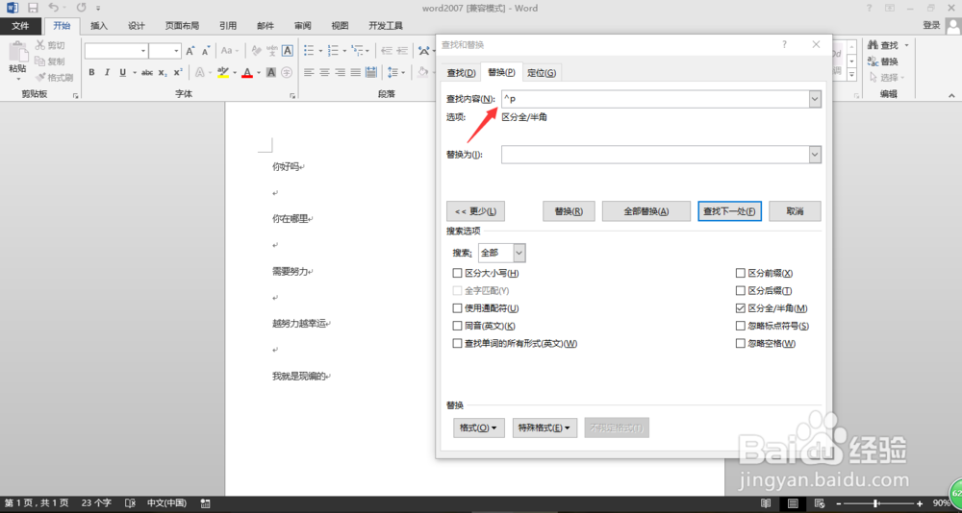
Task: Open the 页面布局 ribbon tab
Action: click(182, 26)
